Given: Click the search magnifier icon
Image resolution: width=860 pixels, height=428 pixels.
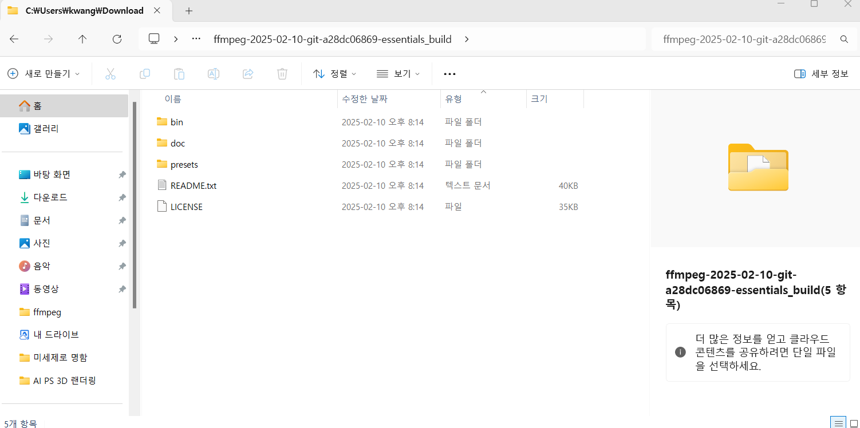Looking at the screenshot, I should click(843, 39).
